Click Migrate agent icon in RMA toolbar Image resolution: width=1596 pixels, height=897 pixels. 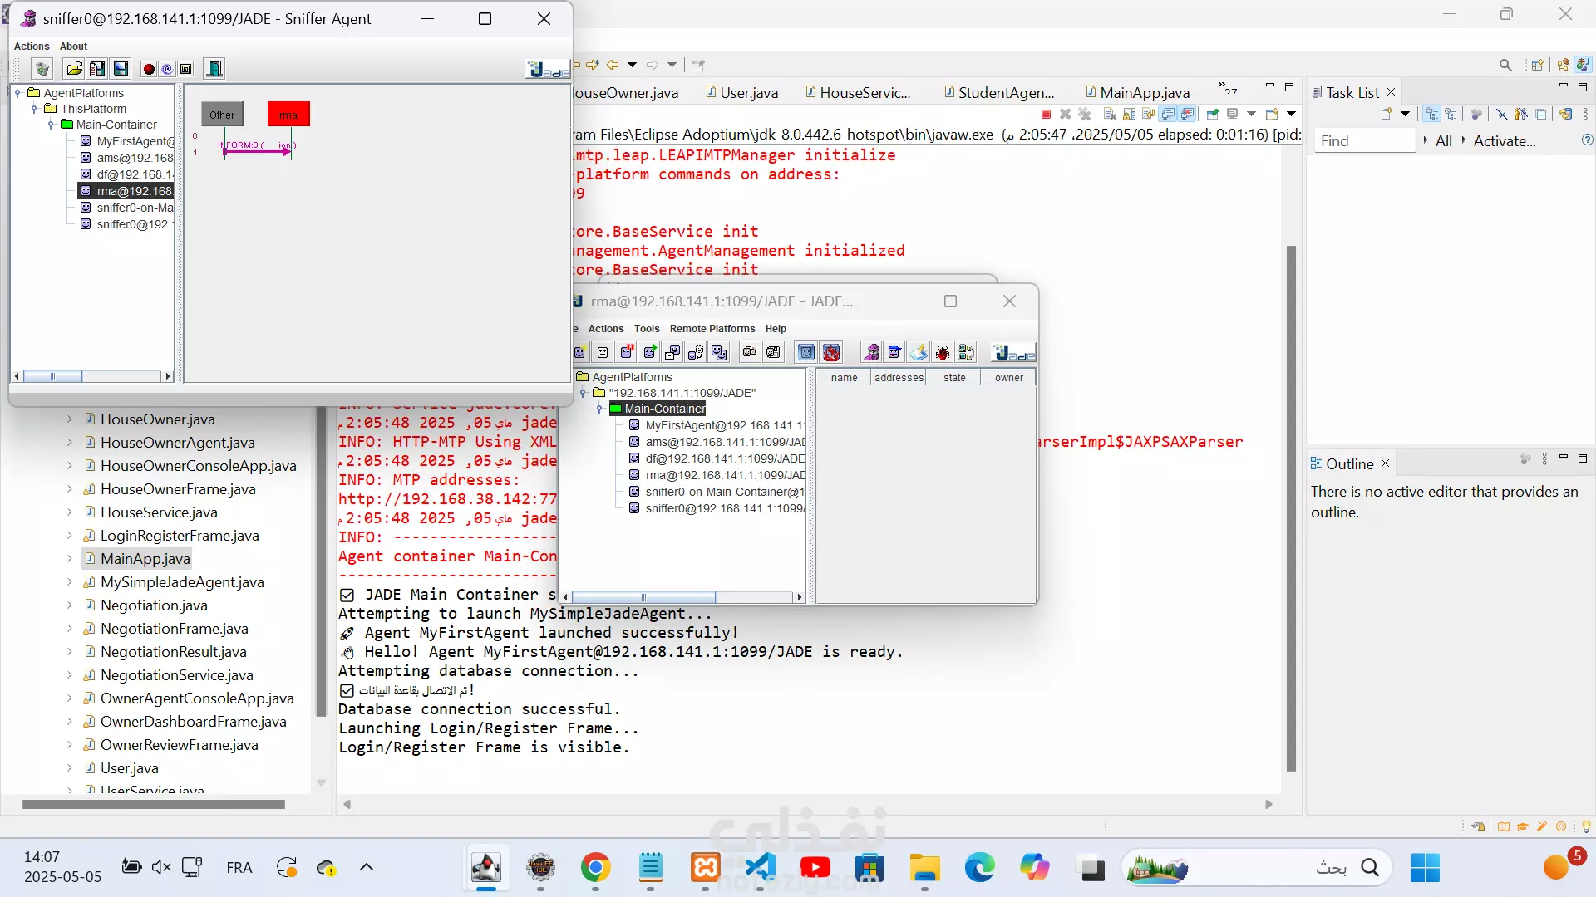[x=696, y=352]
